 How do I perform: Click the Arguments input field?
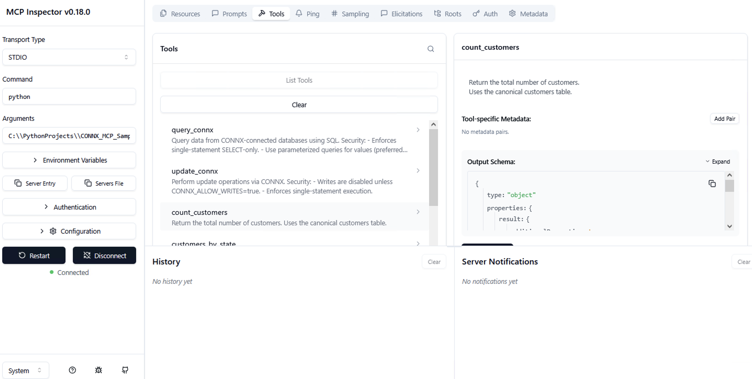(69, 136)
